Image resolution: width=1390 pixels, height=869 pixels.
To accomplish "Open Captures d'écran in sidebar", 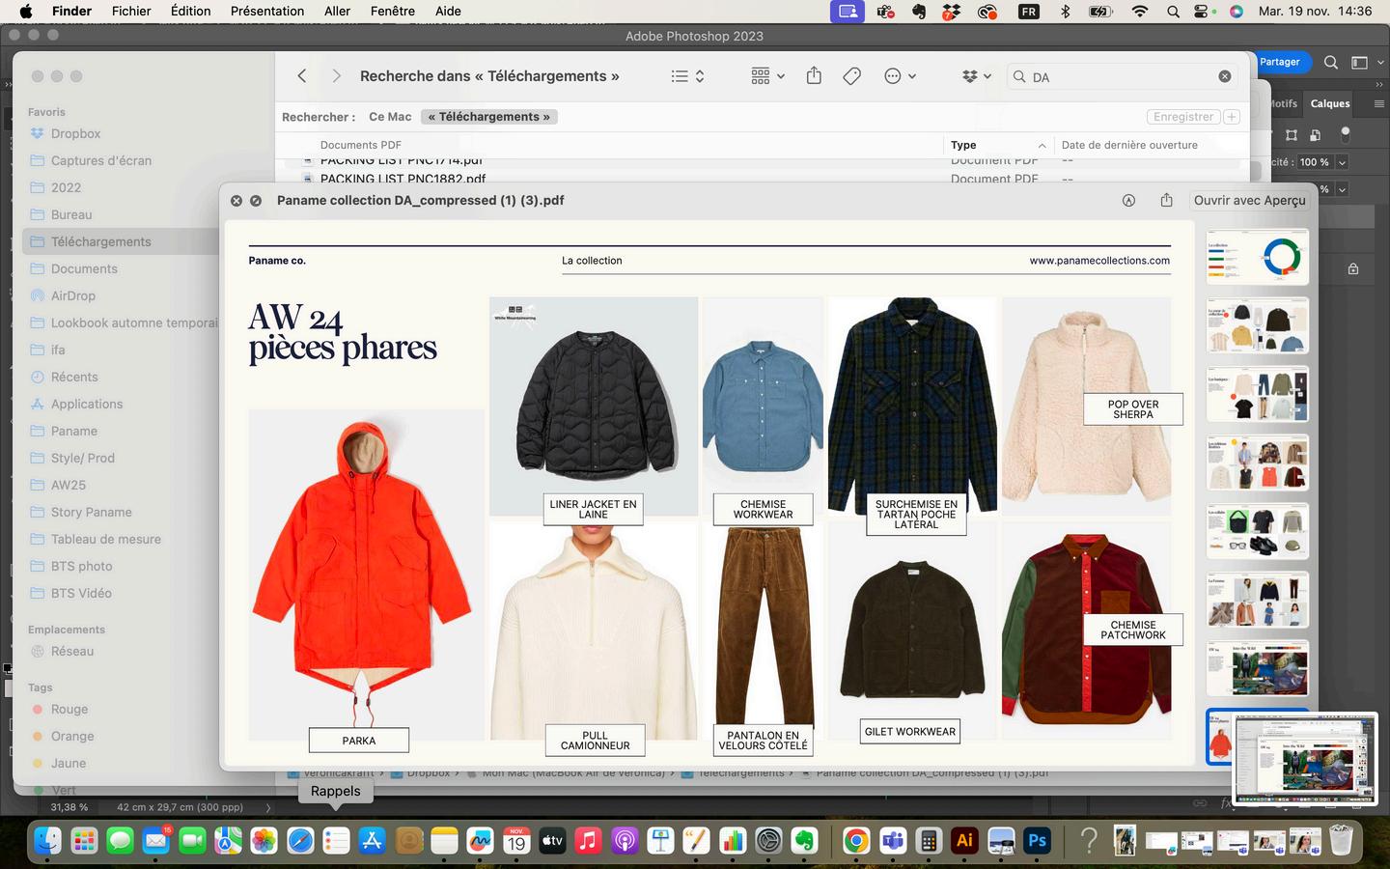I will coord(101,161).
